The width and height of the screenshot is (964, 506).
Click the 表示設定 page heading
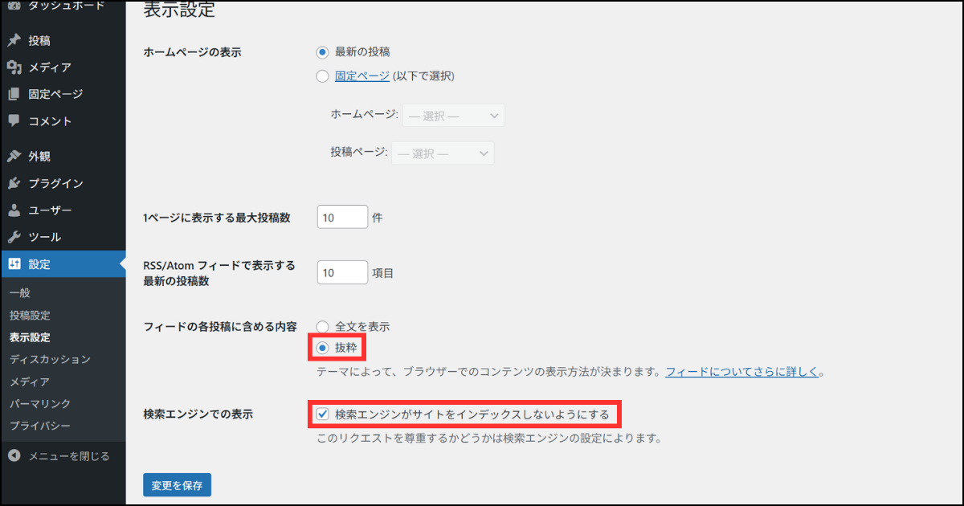179,10
